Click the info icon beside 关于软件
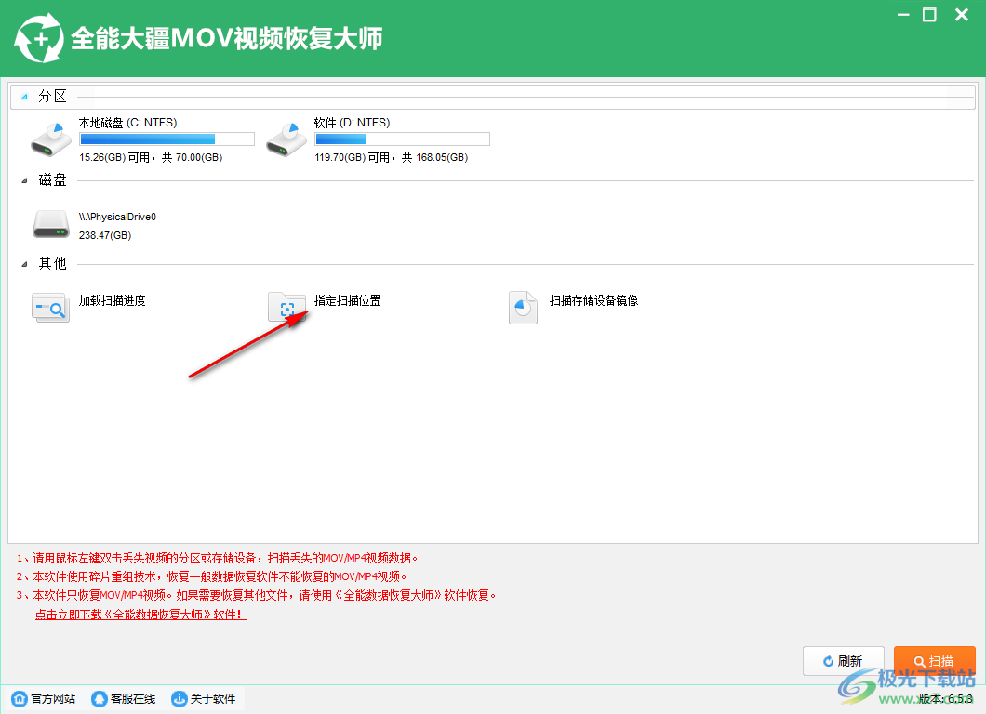 point(180,698)
